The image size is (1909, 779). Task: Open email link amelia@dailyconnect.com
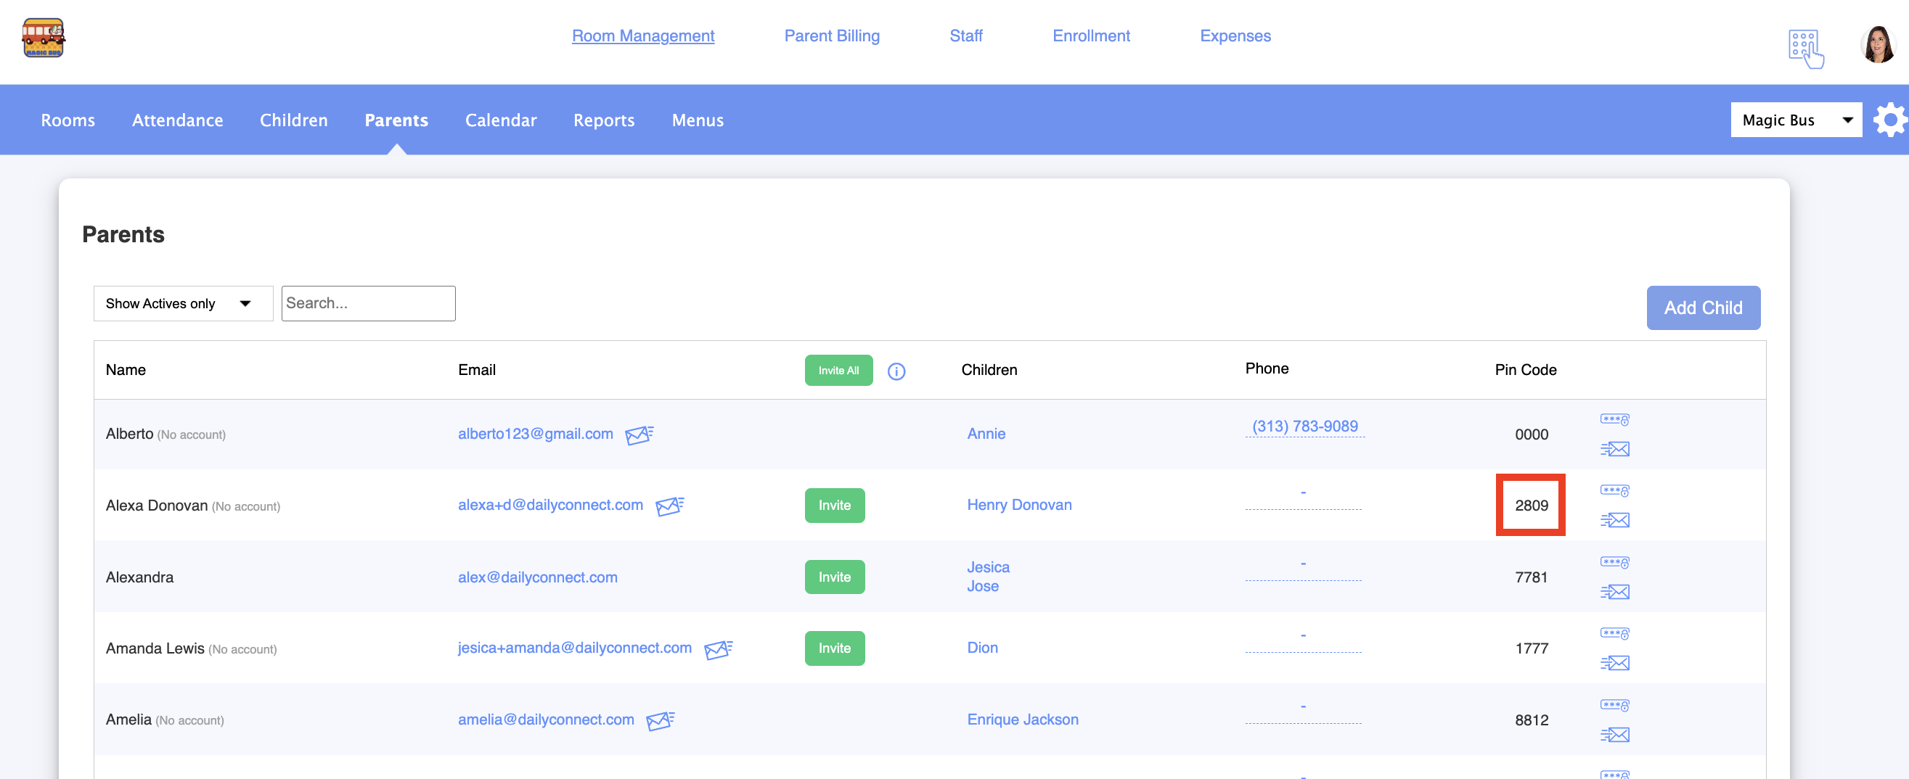pyautogui.click(x=545, y=720)
